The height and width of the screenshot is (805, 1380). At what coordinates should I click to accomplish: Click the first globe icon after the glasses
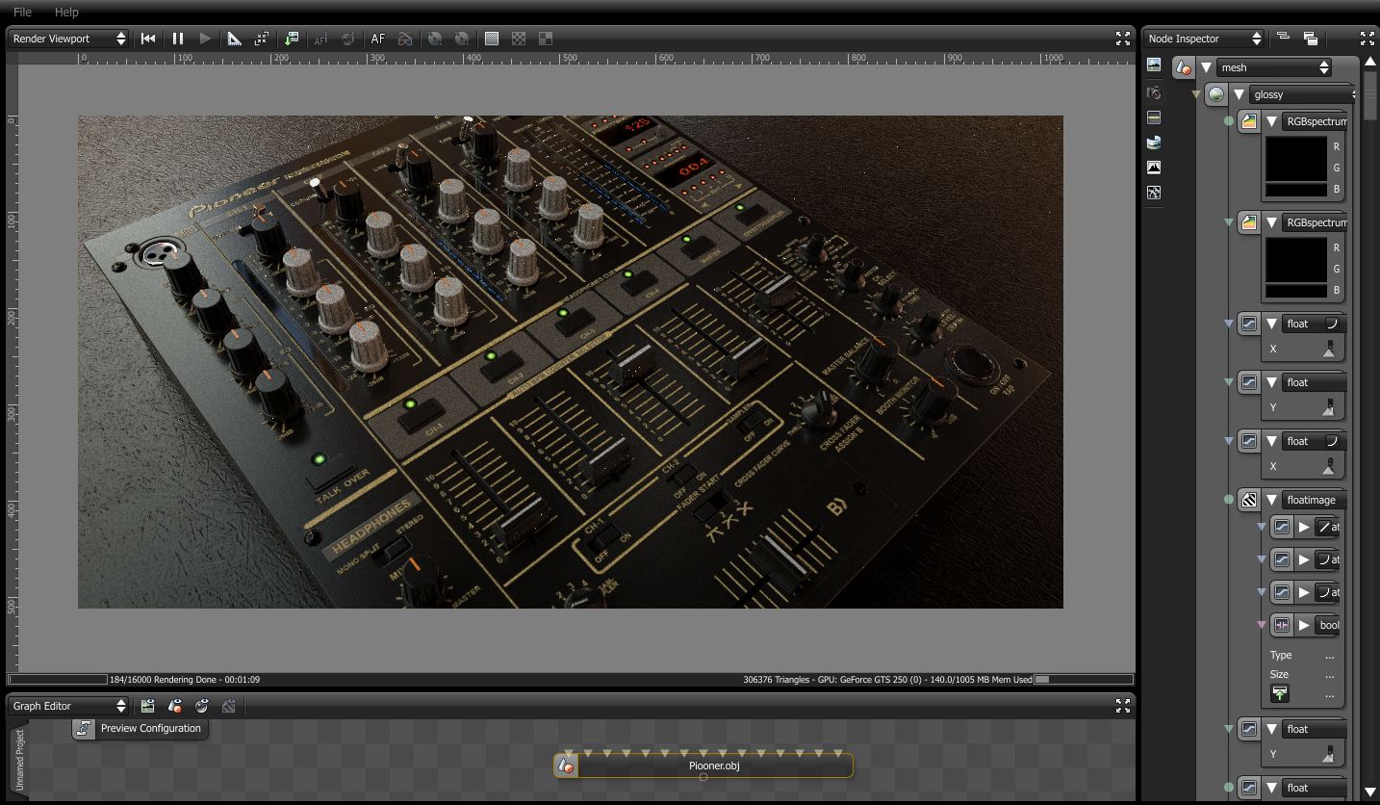435,39
